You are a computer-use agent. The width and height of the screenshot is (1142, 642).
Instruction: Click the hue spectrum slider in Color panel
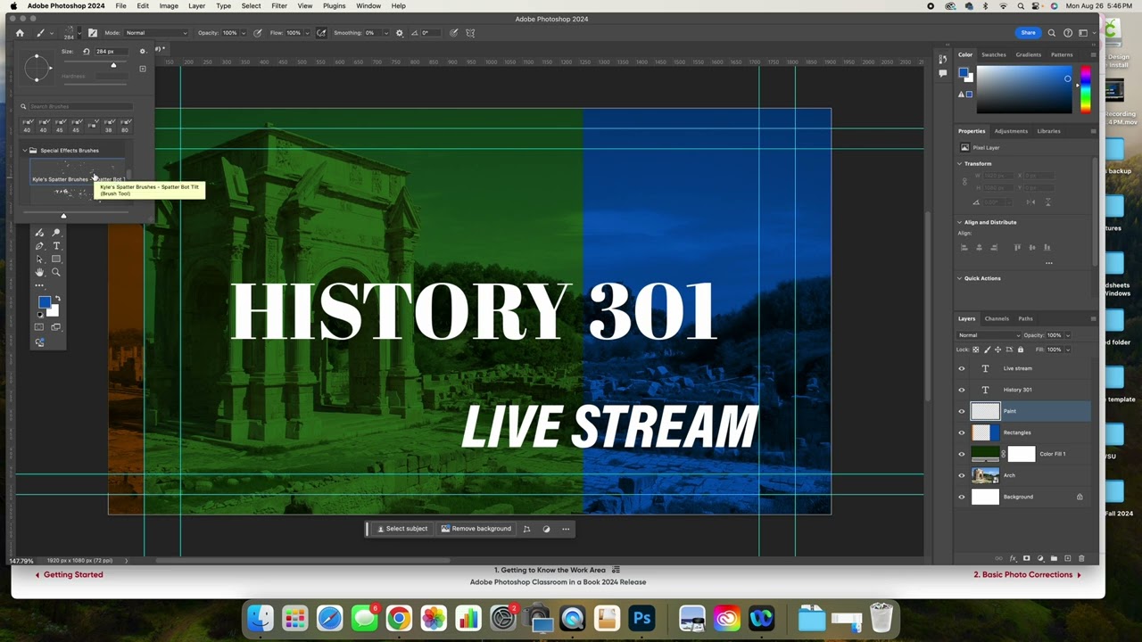pyautogui.click(x=1085, y=90)
